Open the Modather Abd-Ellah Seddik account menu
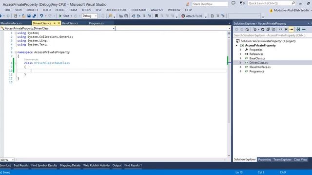Image resolution: width=312 pixels, height=175 pixels. coord(292,10)
